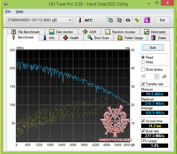Click the Disk monitor chart icon
The image size is (177, 154).
click(52, 32)
